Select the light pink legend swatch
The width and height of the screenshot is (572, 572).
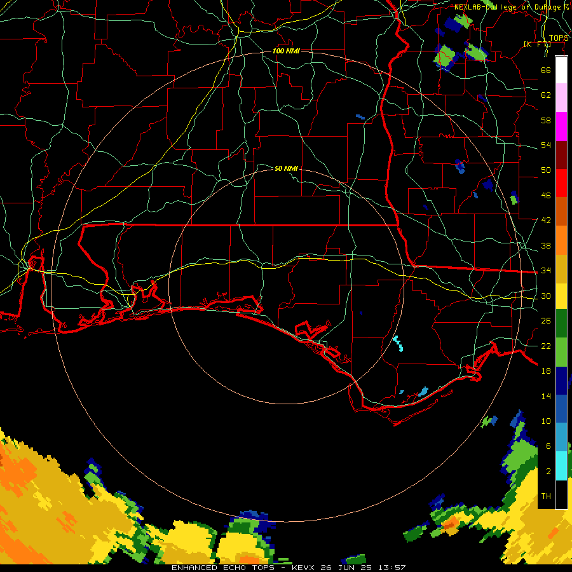tap(561, 98)
